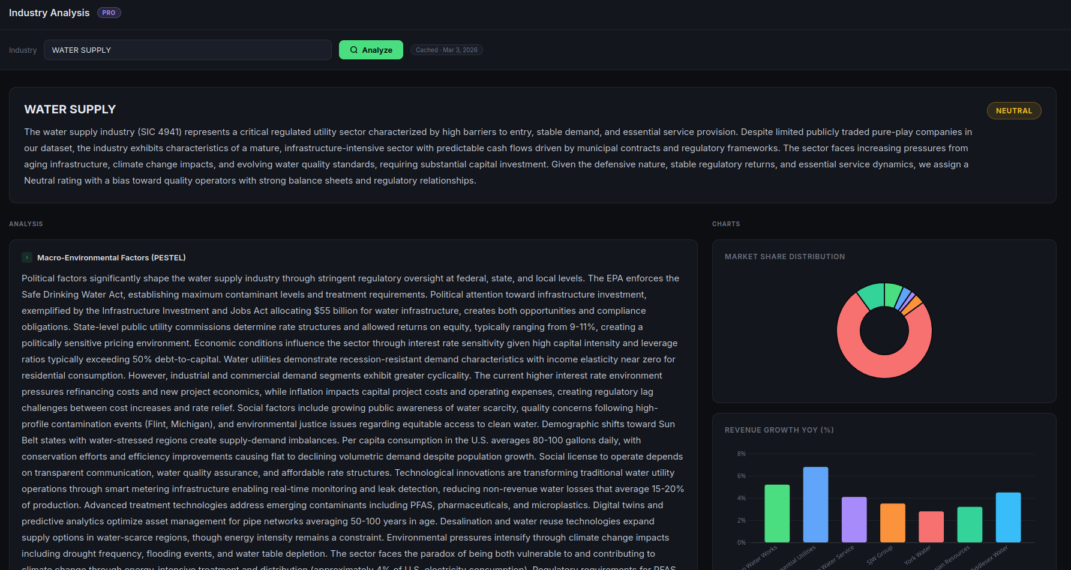Click the PRO badge beside Industry Analysis
The width and height of the screenshot is (1071, 570).
(x=109, y=13)
